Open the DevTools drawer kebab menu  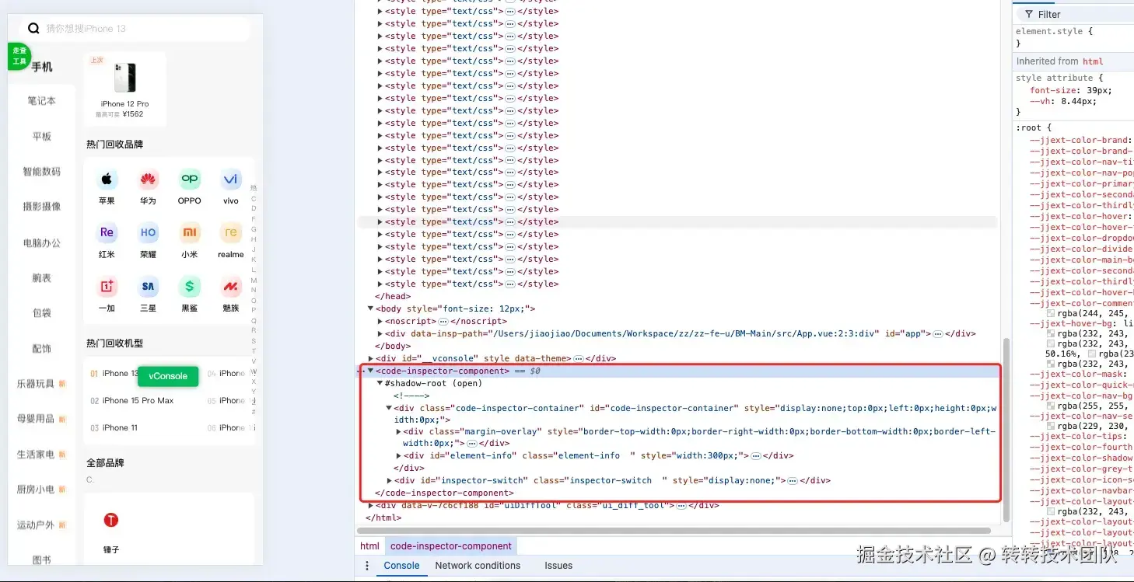pos(367,566)
